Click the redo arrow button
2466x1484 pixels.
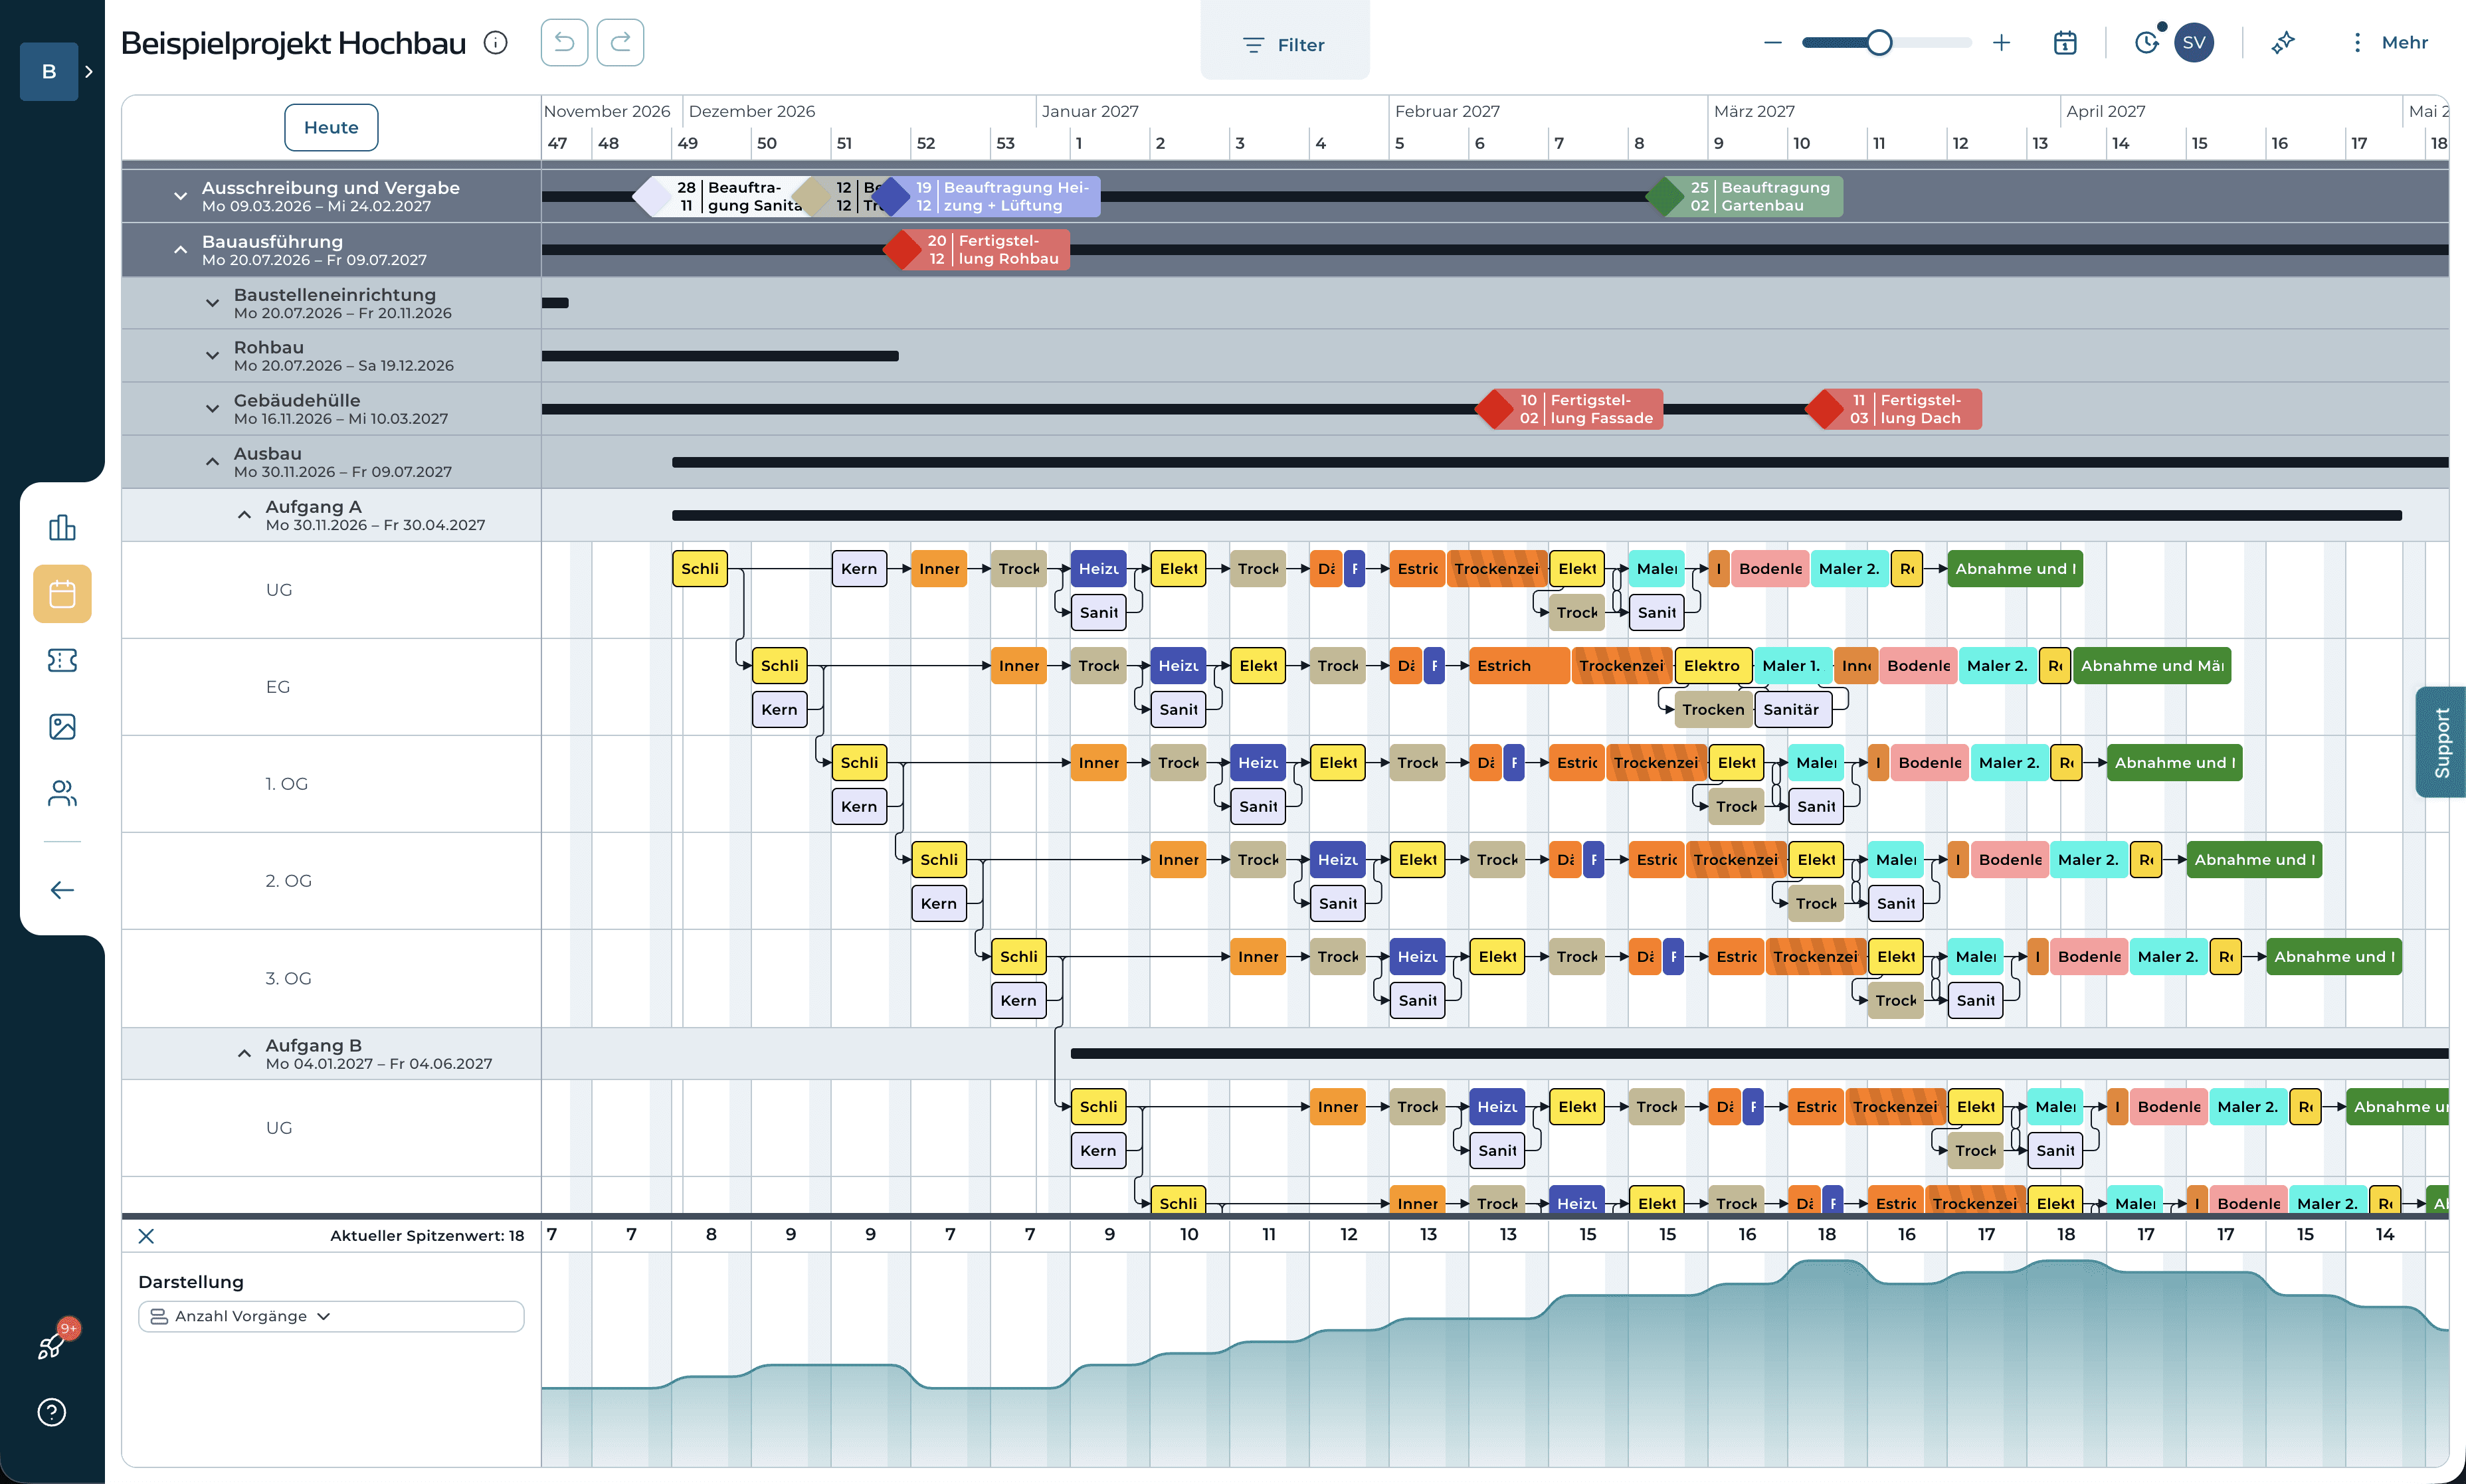click(x=620, y=43)
